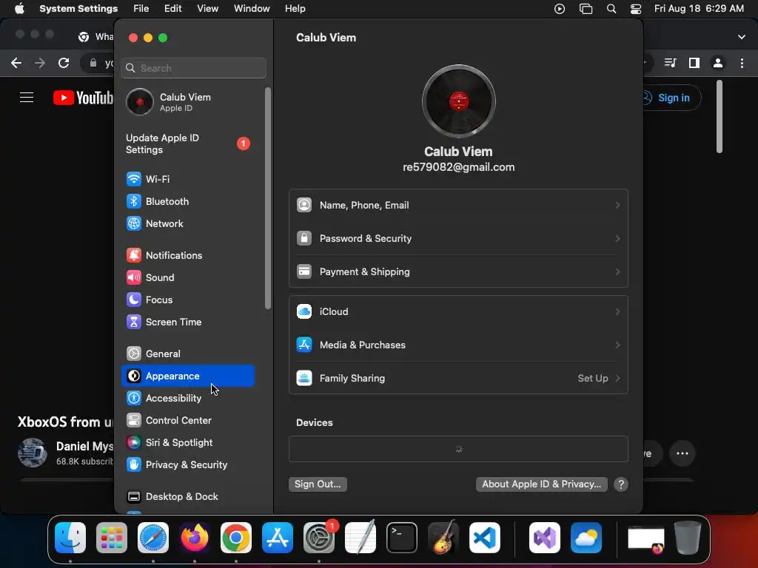Click About Apple ID & Privacy button
This screenshot has height=568, width=758.
click(541, 484)
